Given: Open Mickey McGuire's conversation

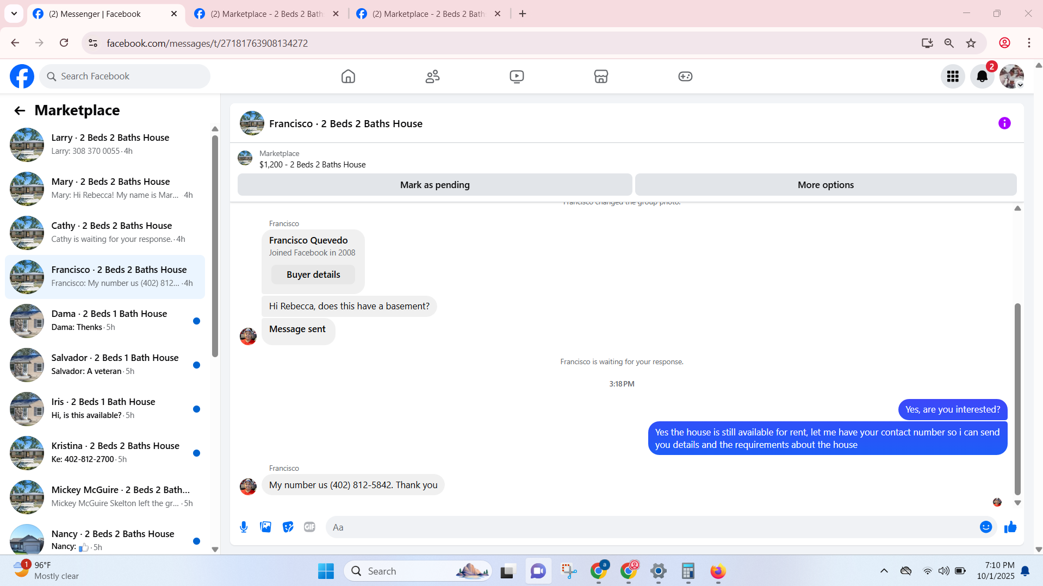Looking at the screenshot, I should [x=105, y=497].
